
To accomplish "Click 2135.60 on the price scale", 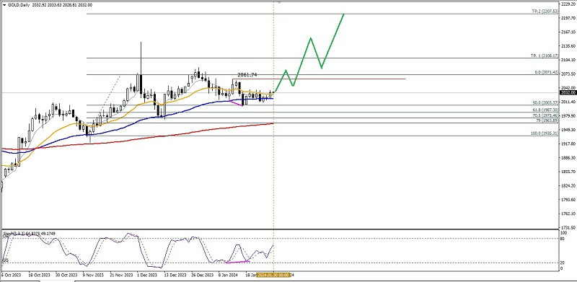I will click(x=568, y=45).
